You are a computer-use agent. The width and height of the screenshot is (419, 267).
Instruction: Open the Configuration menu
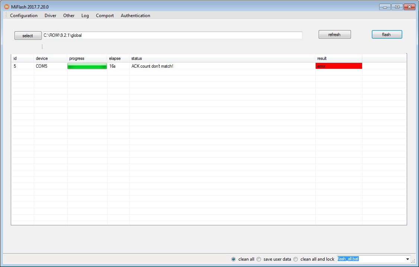(x=24, y=16)
